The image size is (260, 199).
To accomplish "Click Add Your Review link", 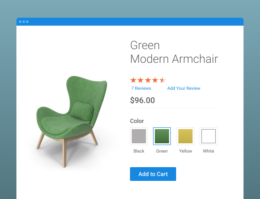I will click(184, 88).
